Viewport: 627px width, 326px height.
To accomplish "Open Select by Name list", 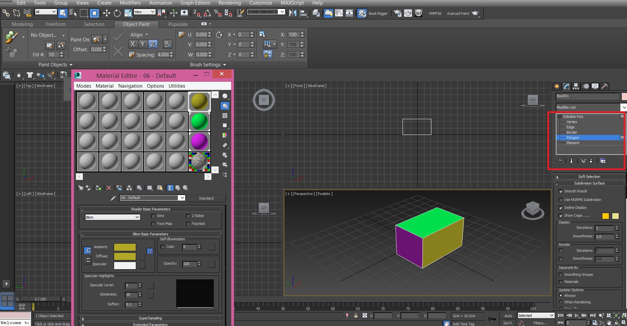I will [73, 13].
